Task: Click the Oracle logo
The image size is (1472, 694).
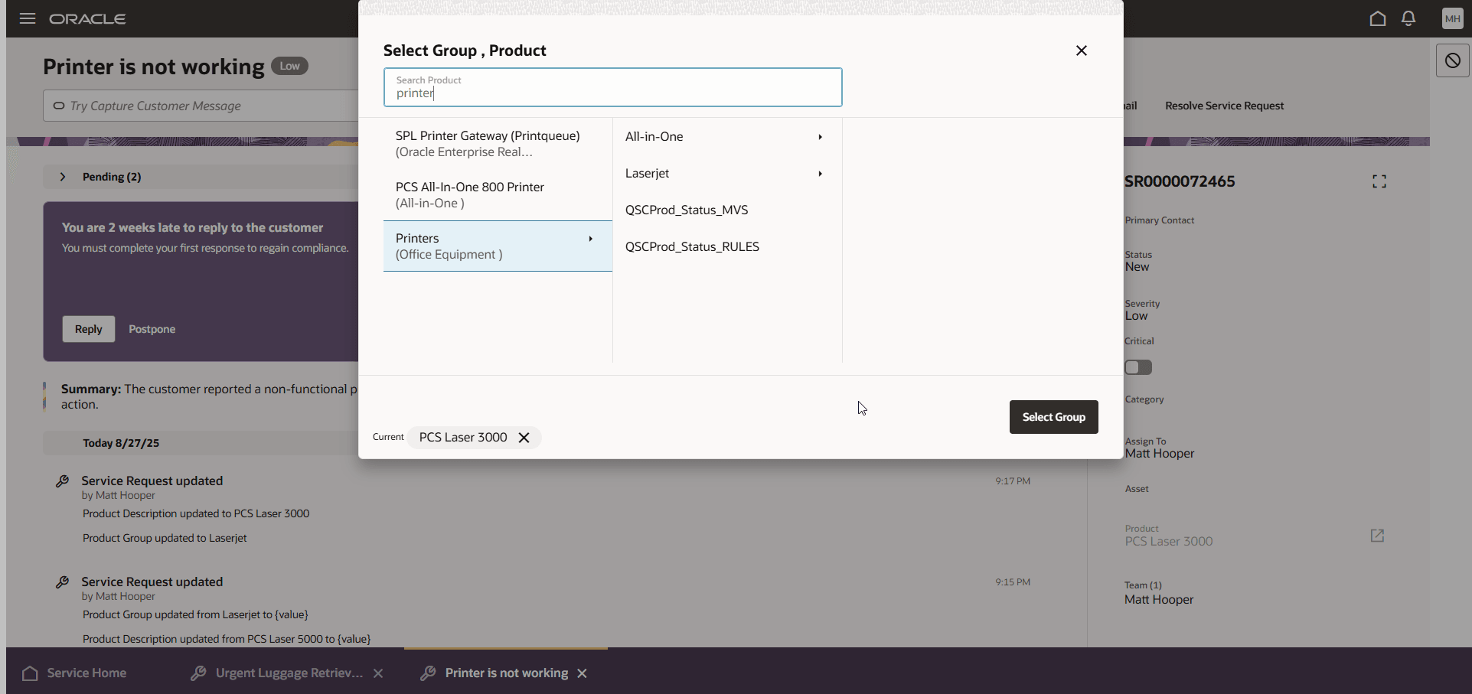Action: click(x=88, y=18)
